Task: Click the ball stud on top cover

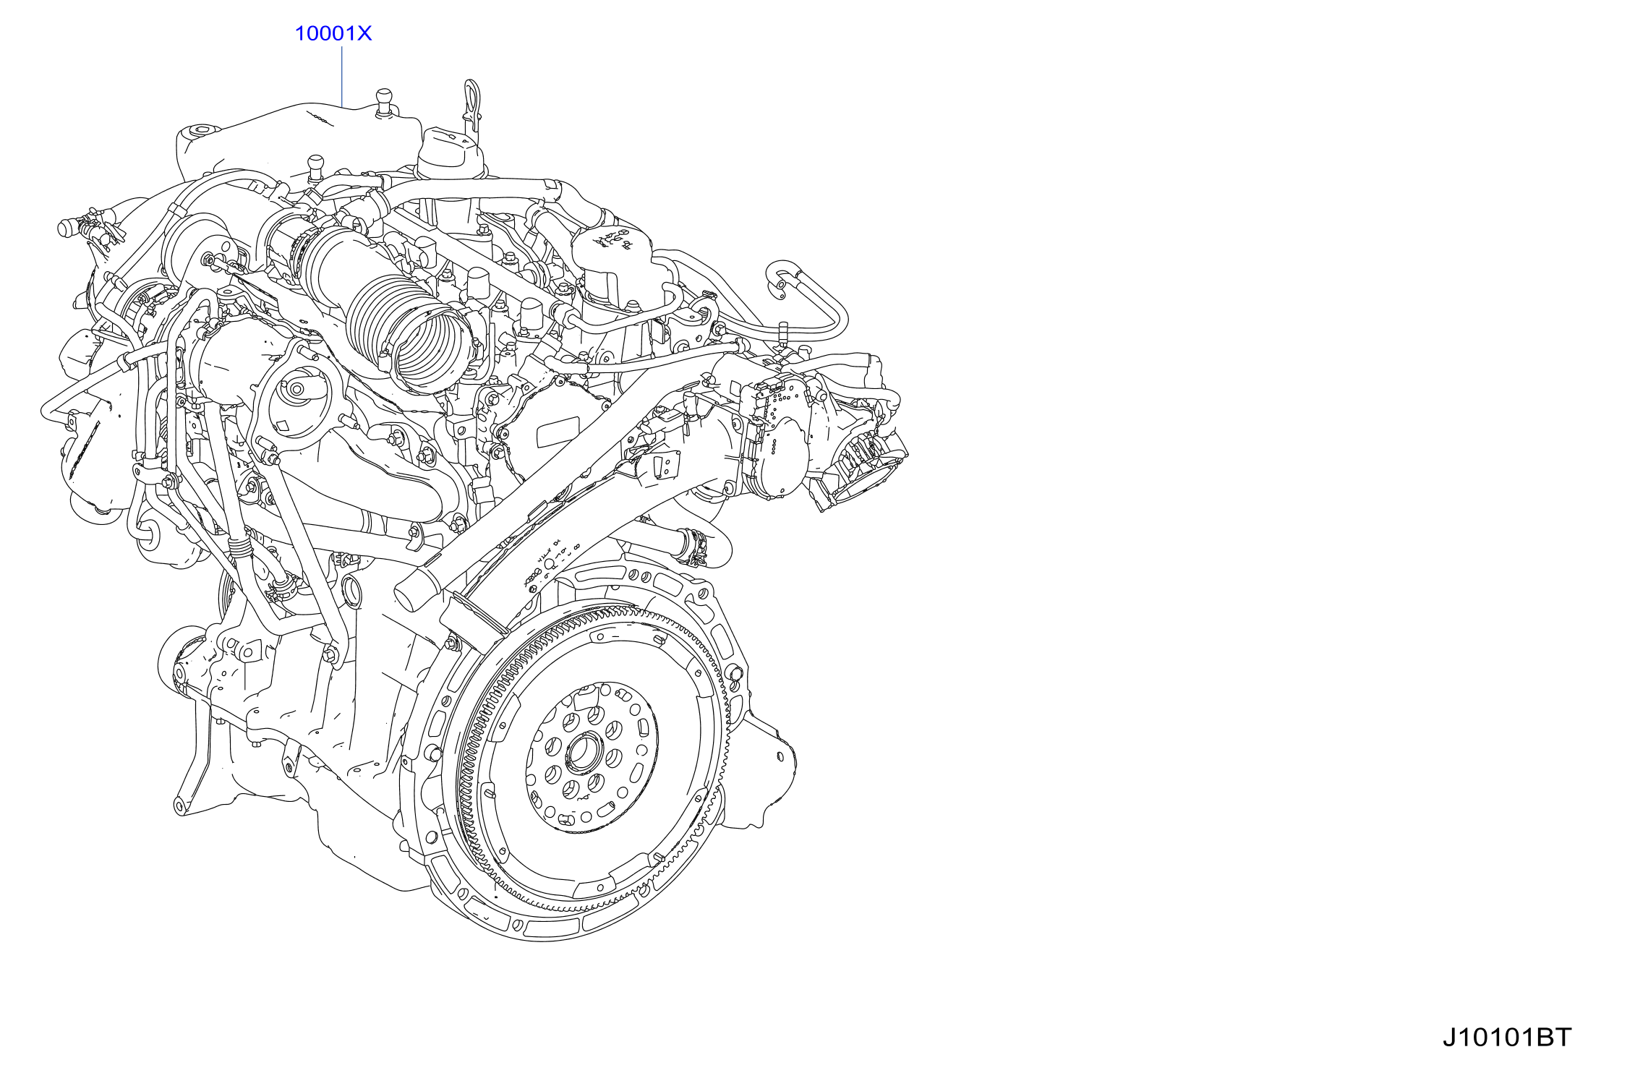Action: [384, 100]
